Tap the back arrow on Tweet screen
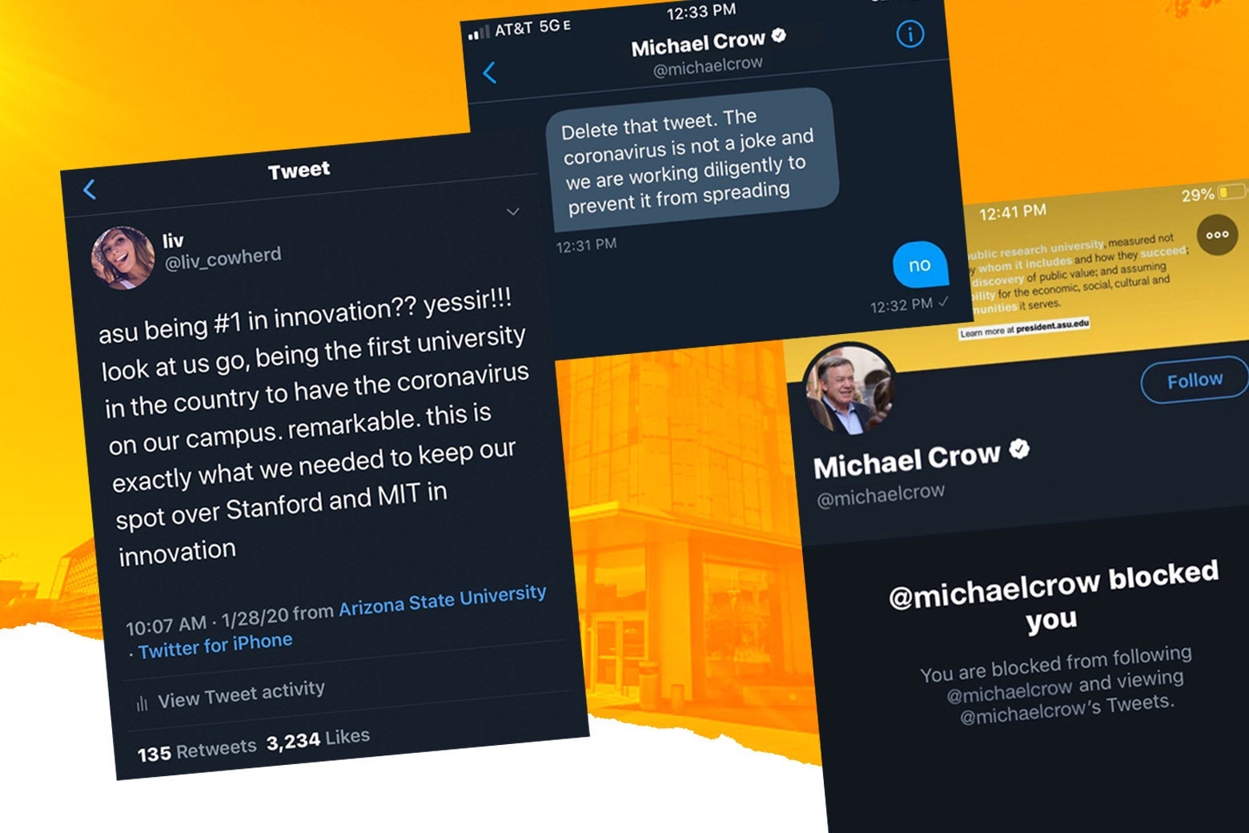Screen dimensions: 1249x833 [x=90, y=190]
